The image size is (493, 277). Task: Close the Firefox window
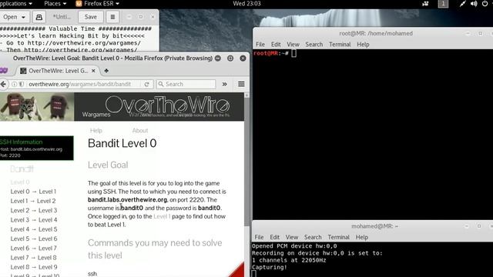[x=243, y=58]
